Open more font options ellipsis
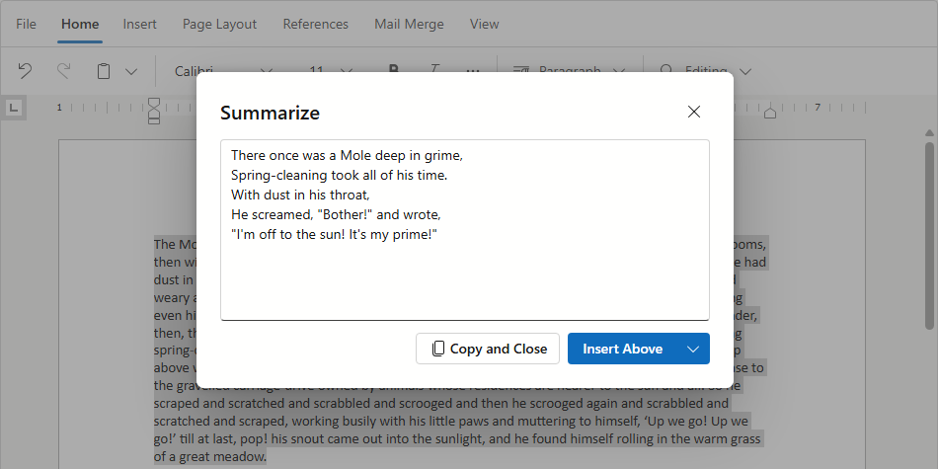Screen dimensions: 938x469 (x=473, y=71)
